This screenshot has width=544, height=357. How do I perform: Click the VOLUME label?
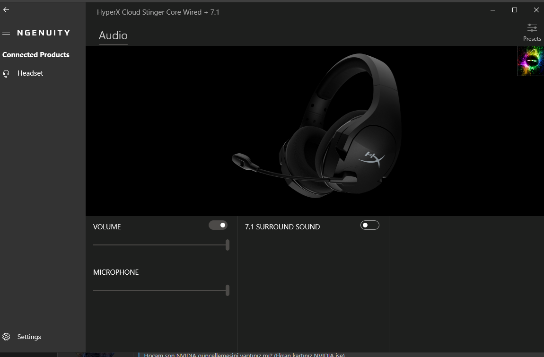click(107, 227)
